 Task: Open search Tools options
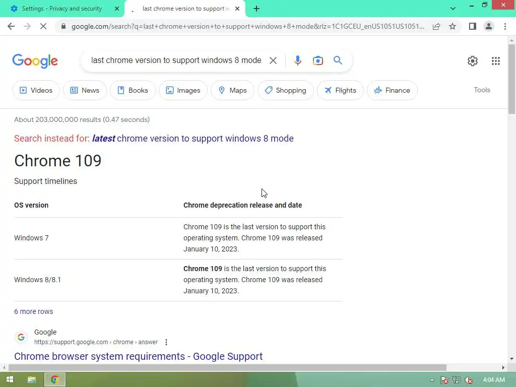pyautogui.click(x=482, y=90)
